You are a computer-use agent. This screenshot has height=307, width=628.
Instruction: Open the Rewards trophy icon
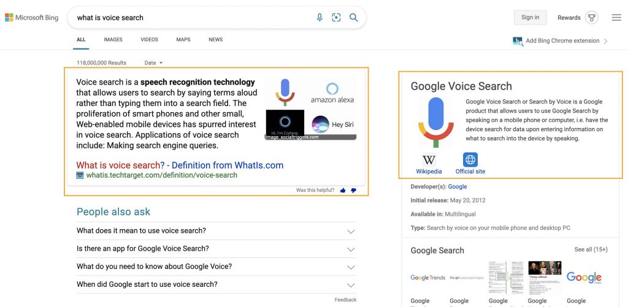coord(592,18)
